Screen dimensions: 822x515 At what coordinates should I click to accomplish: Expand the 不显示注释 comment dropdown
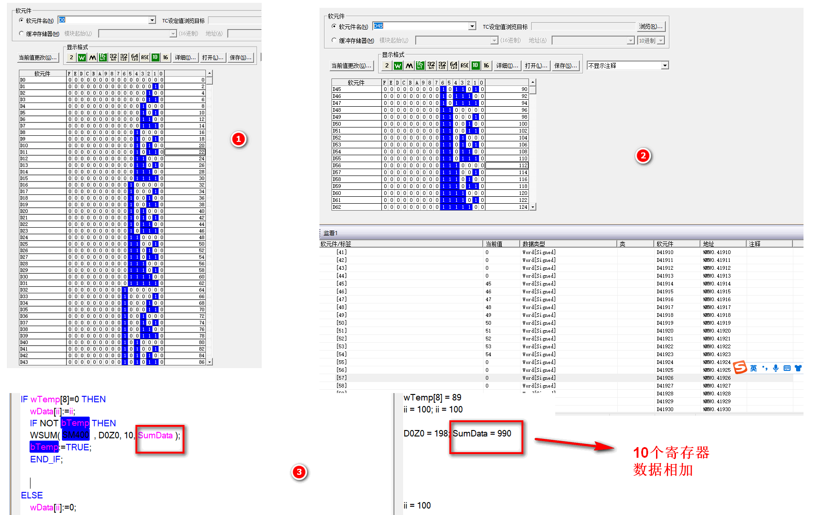coord(664,66)
